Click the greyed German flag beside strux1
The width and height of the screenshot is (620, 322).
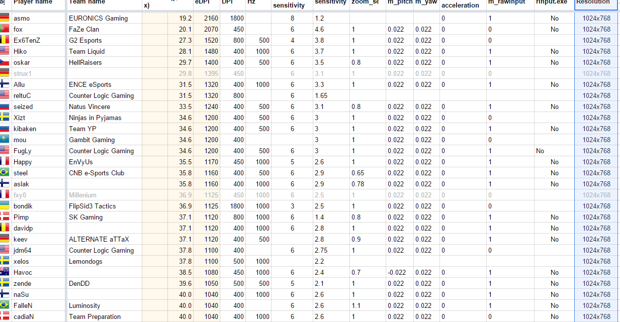(x=5, y=73)
